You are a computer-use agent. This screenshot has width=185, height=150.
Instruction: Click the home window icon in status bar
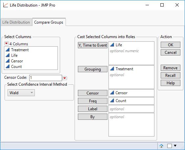[x=161, y=146]
